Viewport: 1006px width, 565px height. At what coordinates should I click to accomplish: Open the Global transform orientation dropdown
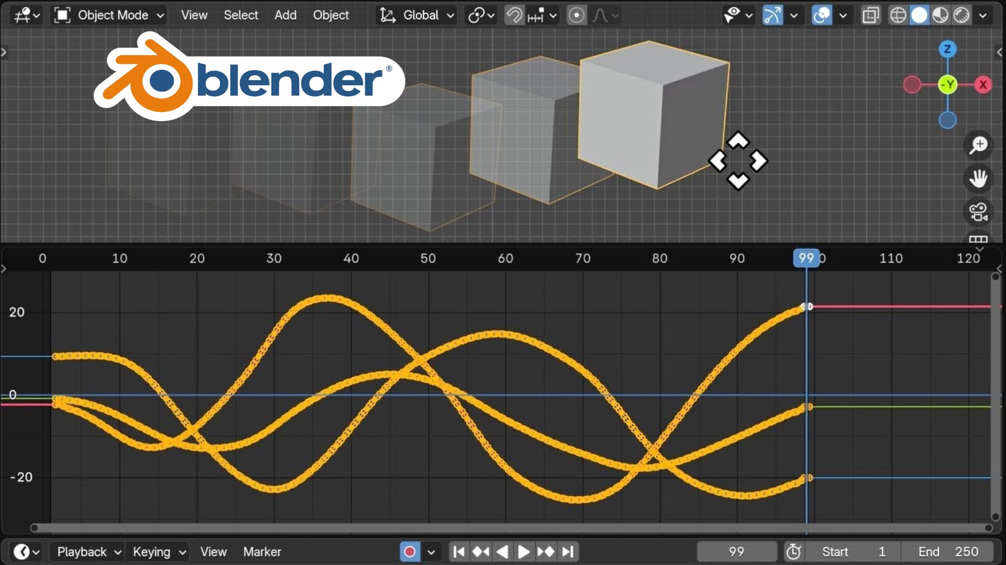point(416,15)
